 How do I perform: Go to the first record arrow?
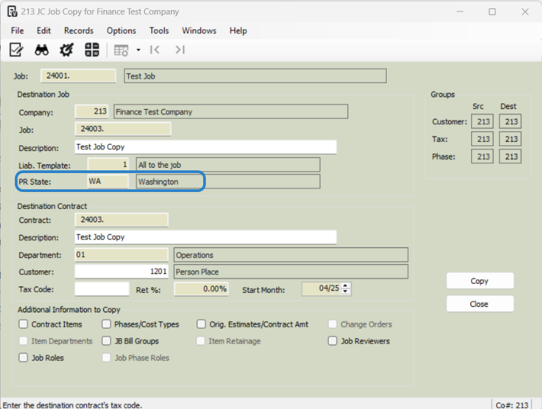coord(155,50)
